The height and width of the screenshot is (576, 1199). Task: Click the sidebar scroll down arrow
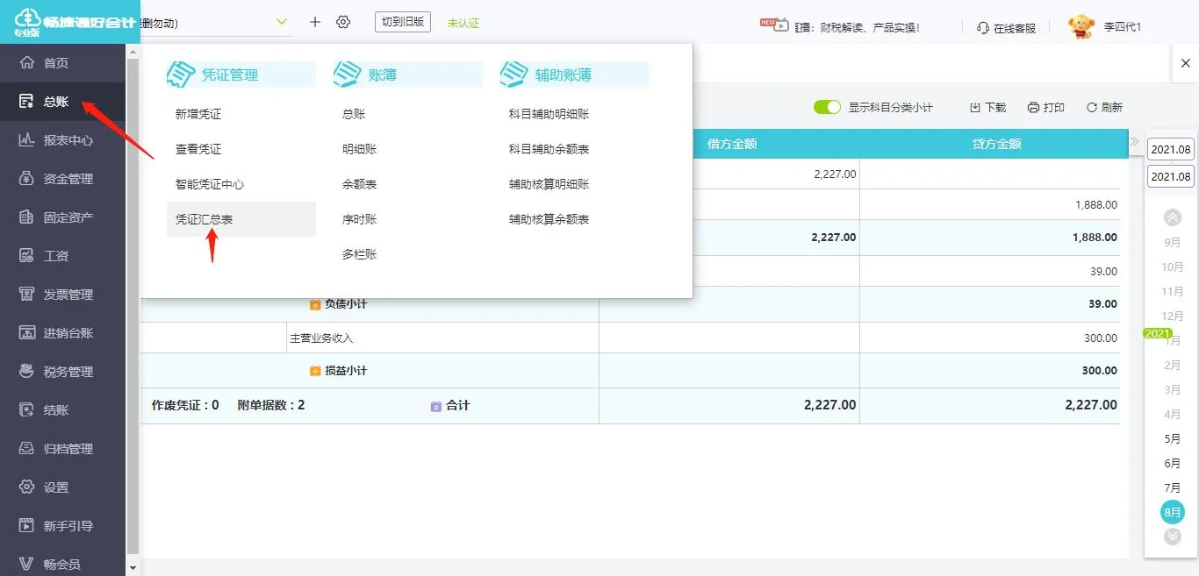coord(133,568)
